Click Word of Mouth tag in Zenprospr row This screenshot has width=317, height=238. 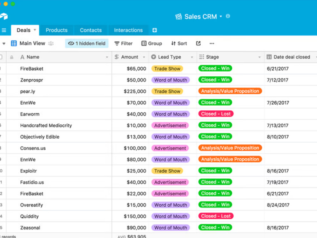171,80
